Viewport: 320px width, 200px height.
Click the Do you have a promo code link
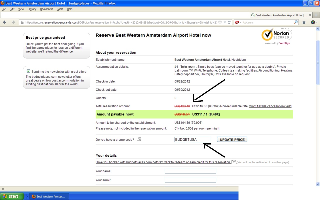pyautogui.click(x=115, y=140)
